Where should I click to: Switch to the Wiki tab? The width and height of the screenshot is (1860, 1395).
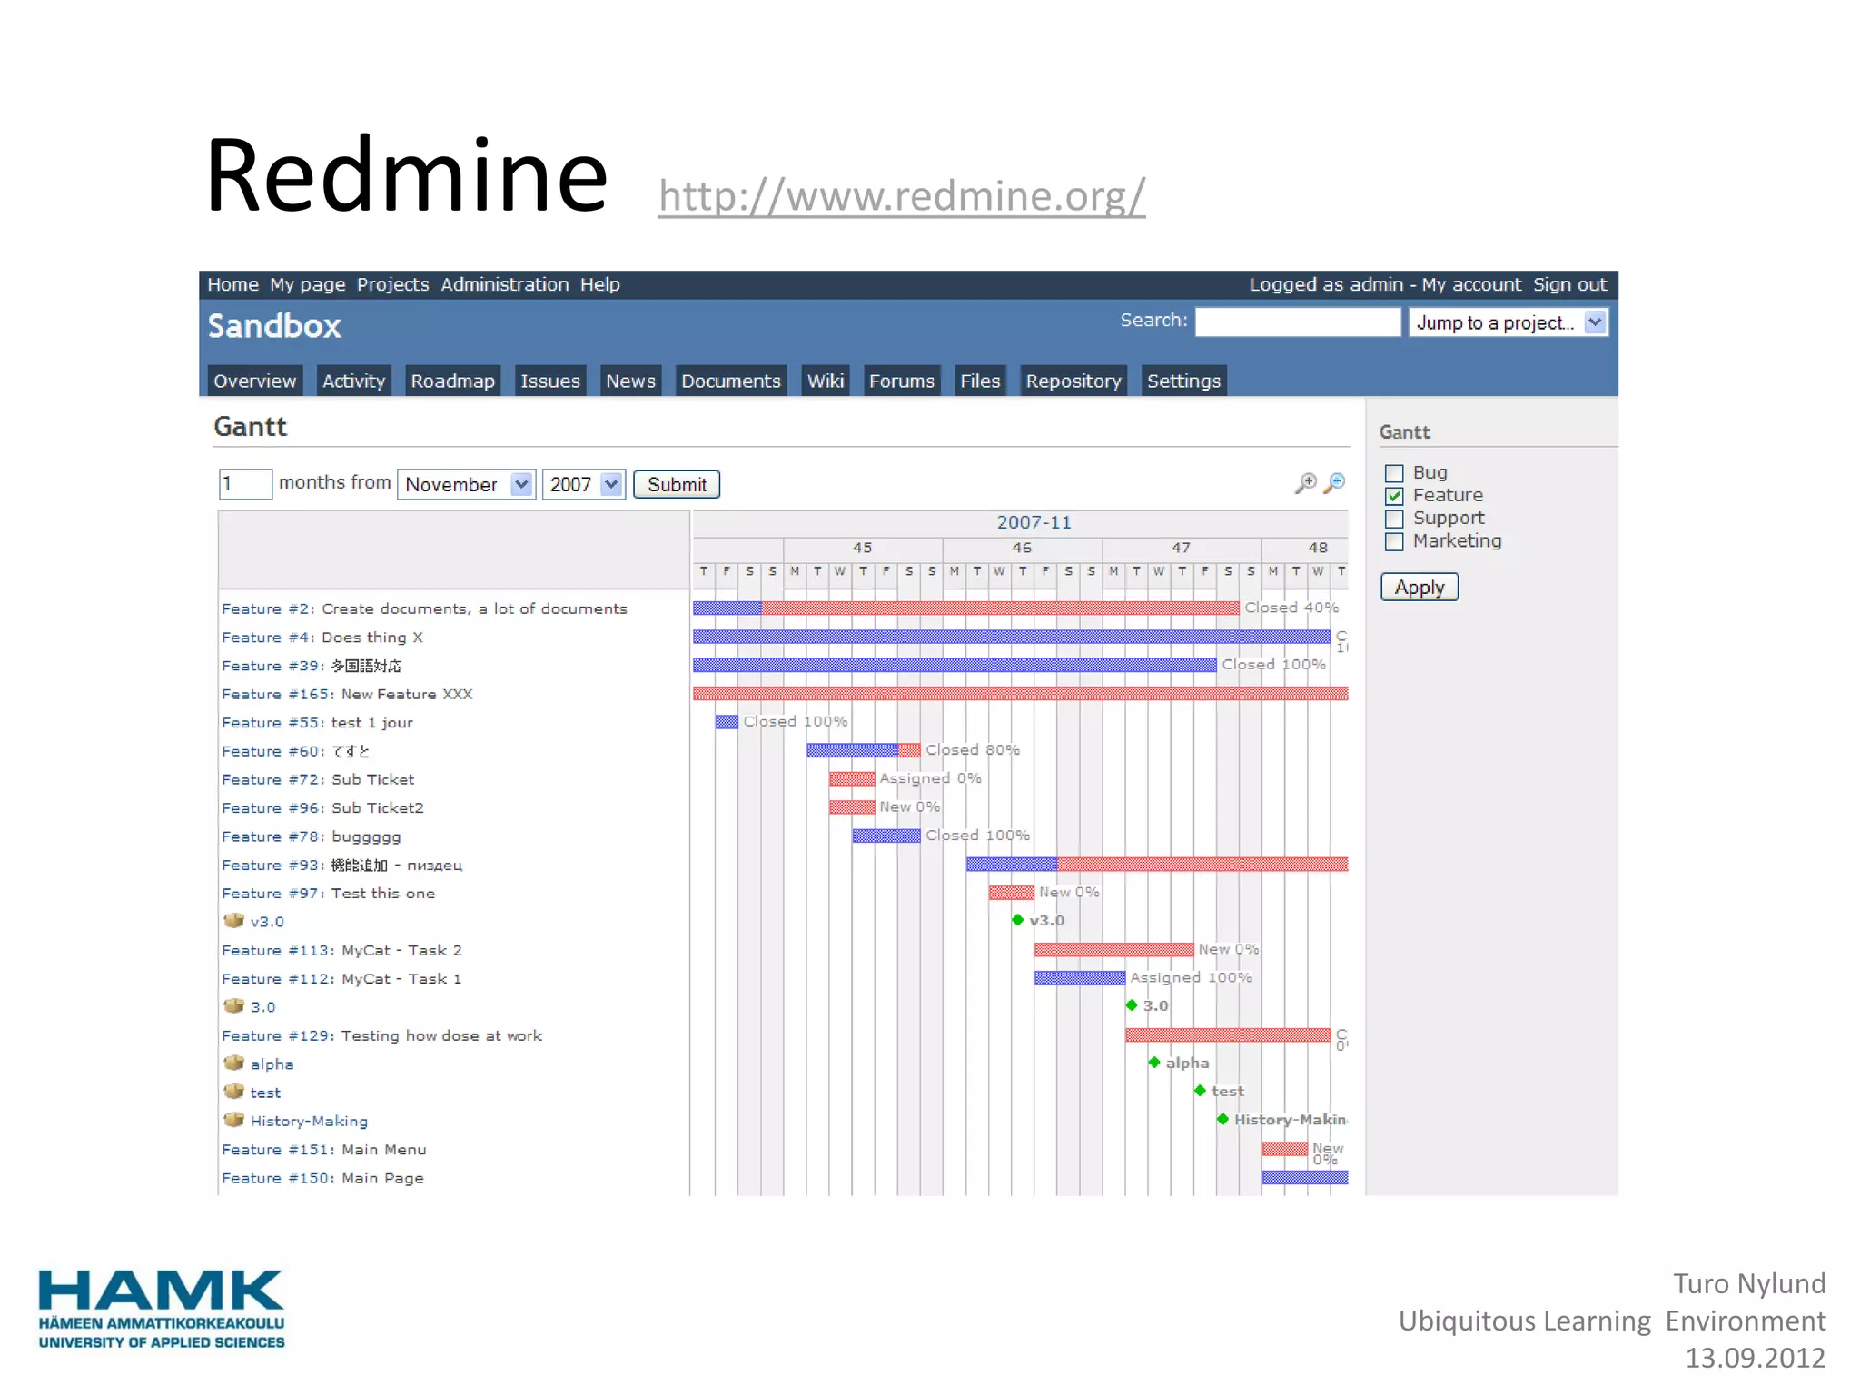click(826, 381)
